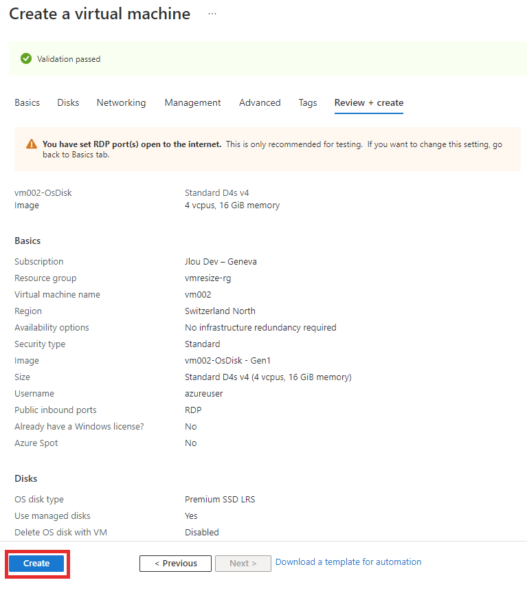
Task: Click the vm002-OsDisk label at top
Action: point(43,192)
